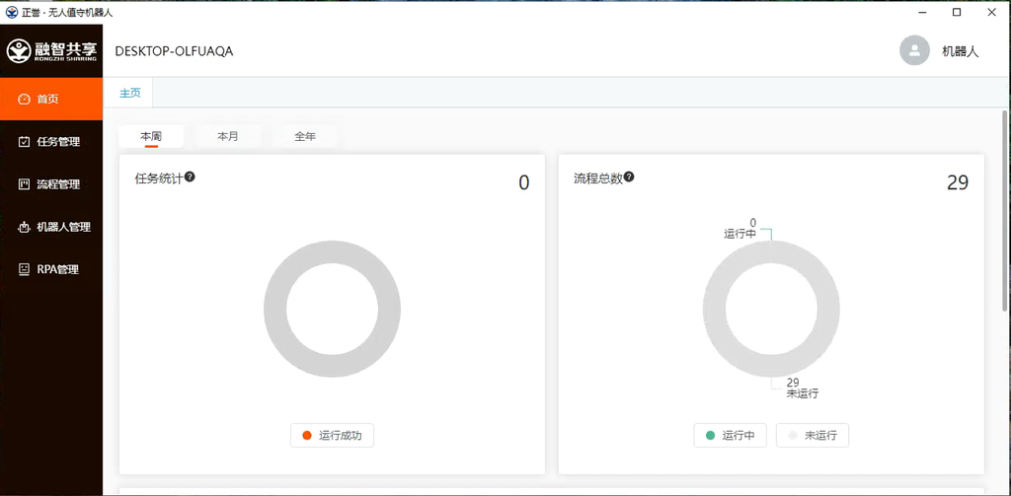The image size is (1011, 496).
Task: Select the 本周 time range tab
Action: coord(151,136)
